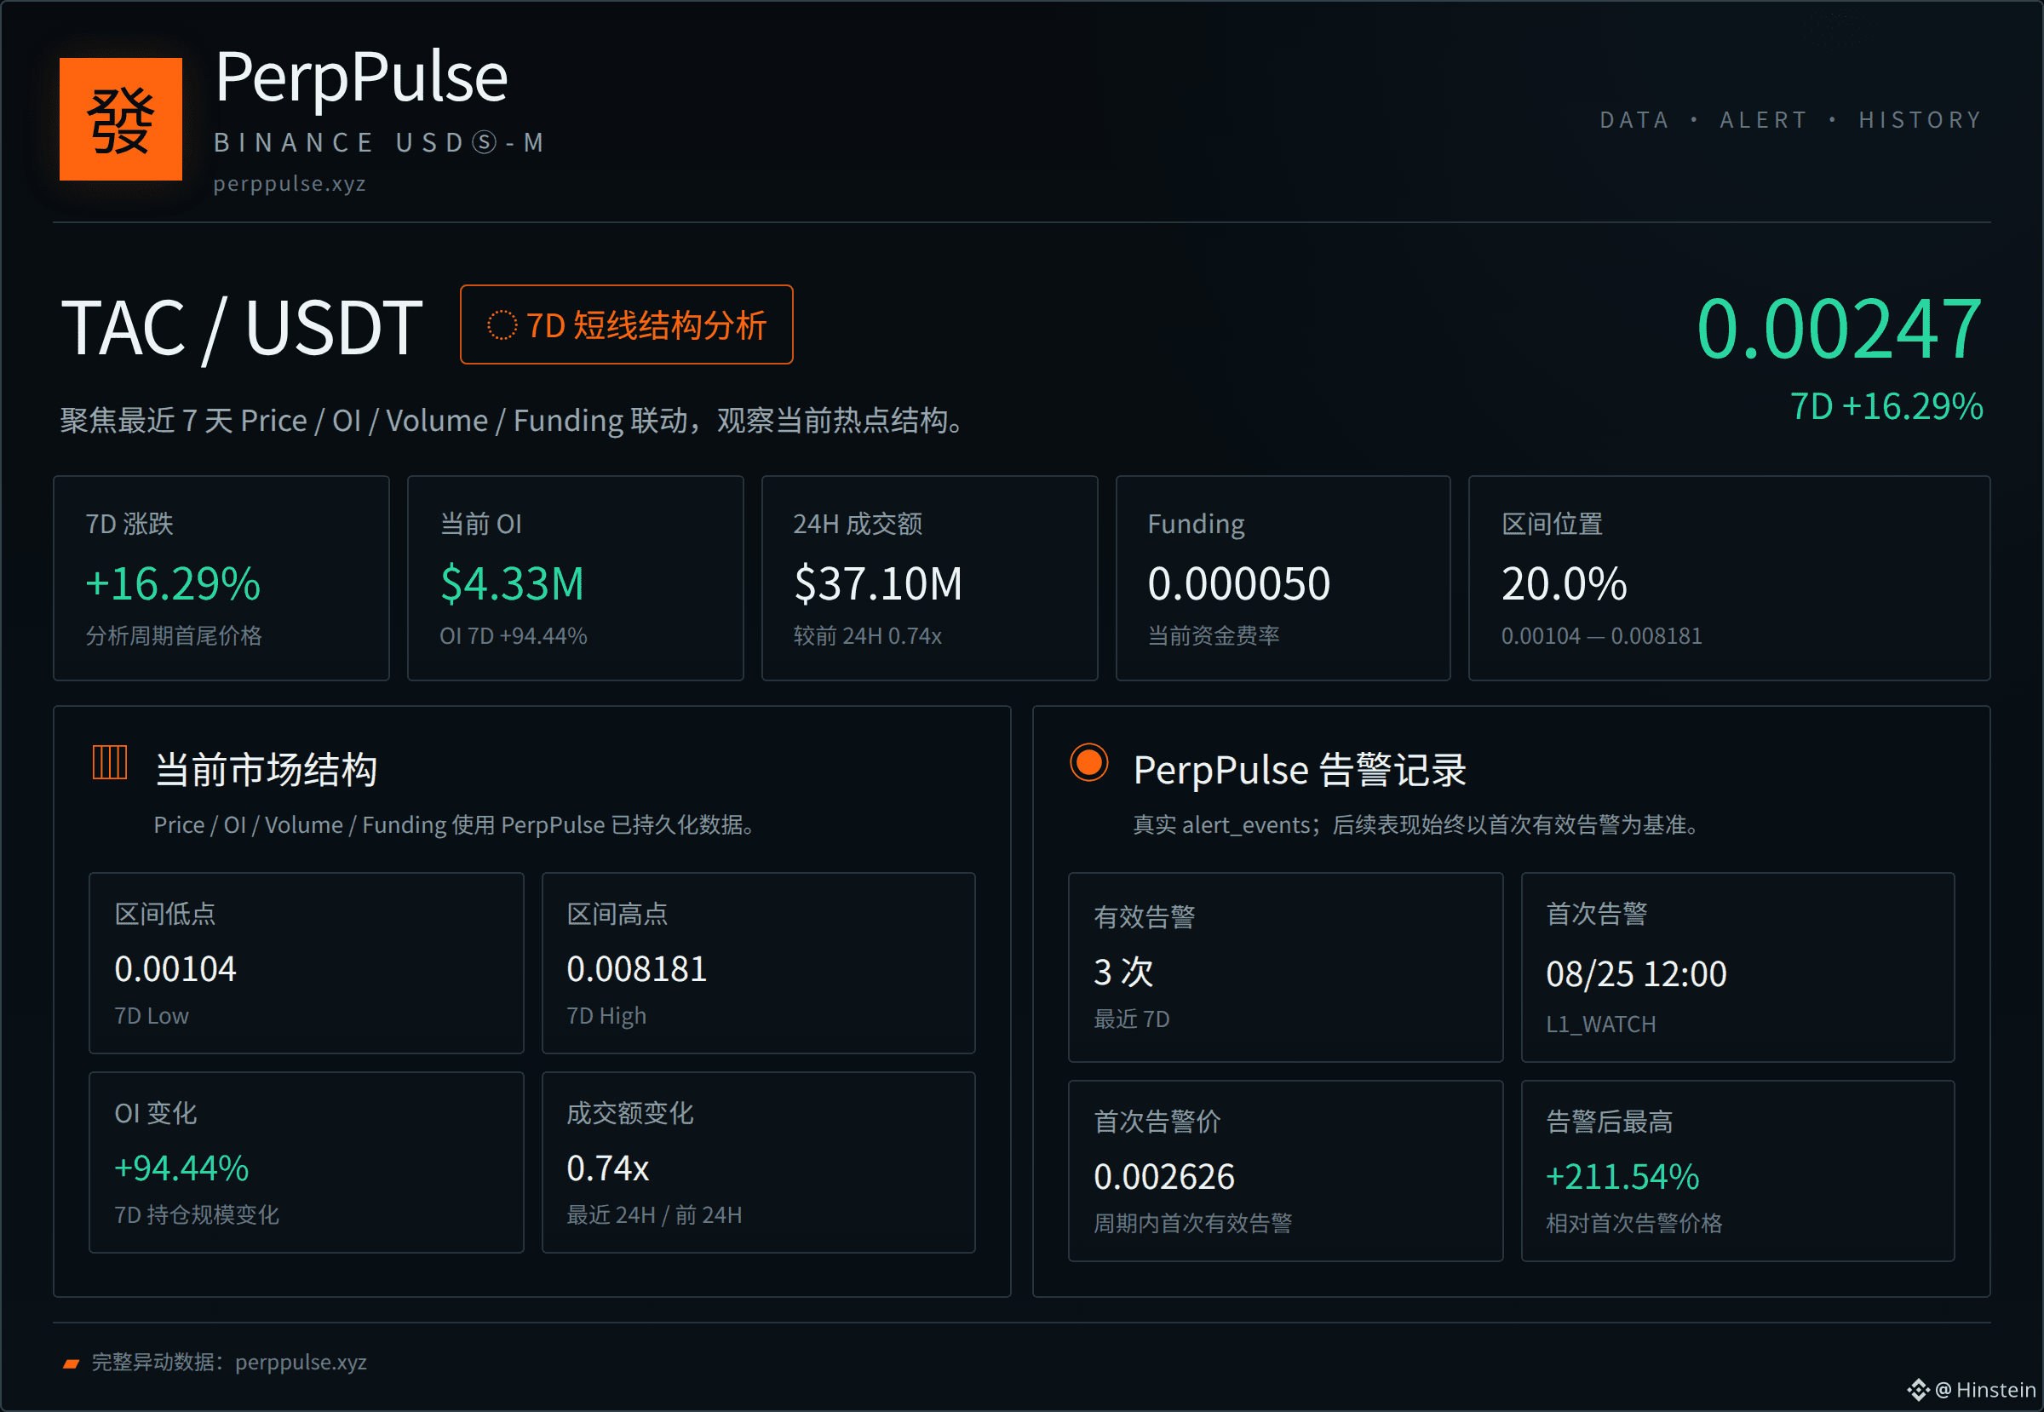Image resolution: width=2044 pixels, height=1412 pixels.
Task: Click the 最近 24H / 前 24H caption
Action: click(x=654, y=1214)
